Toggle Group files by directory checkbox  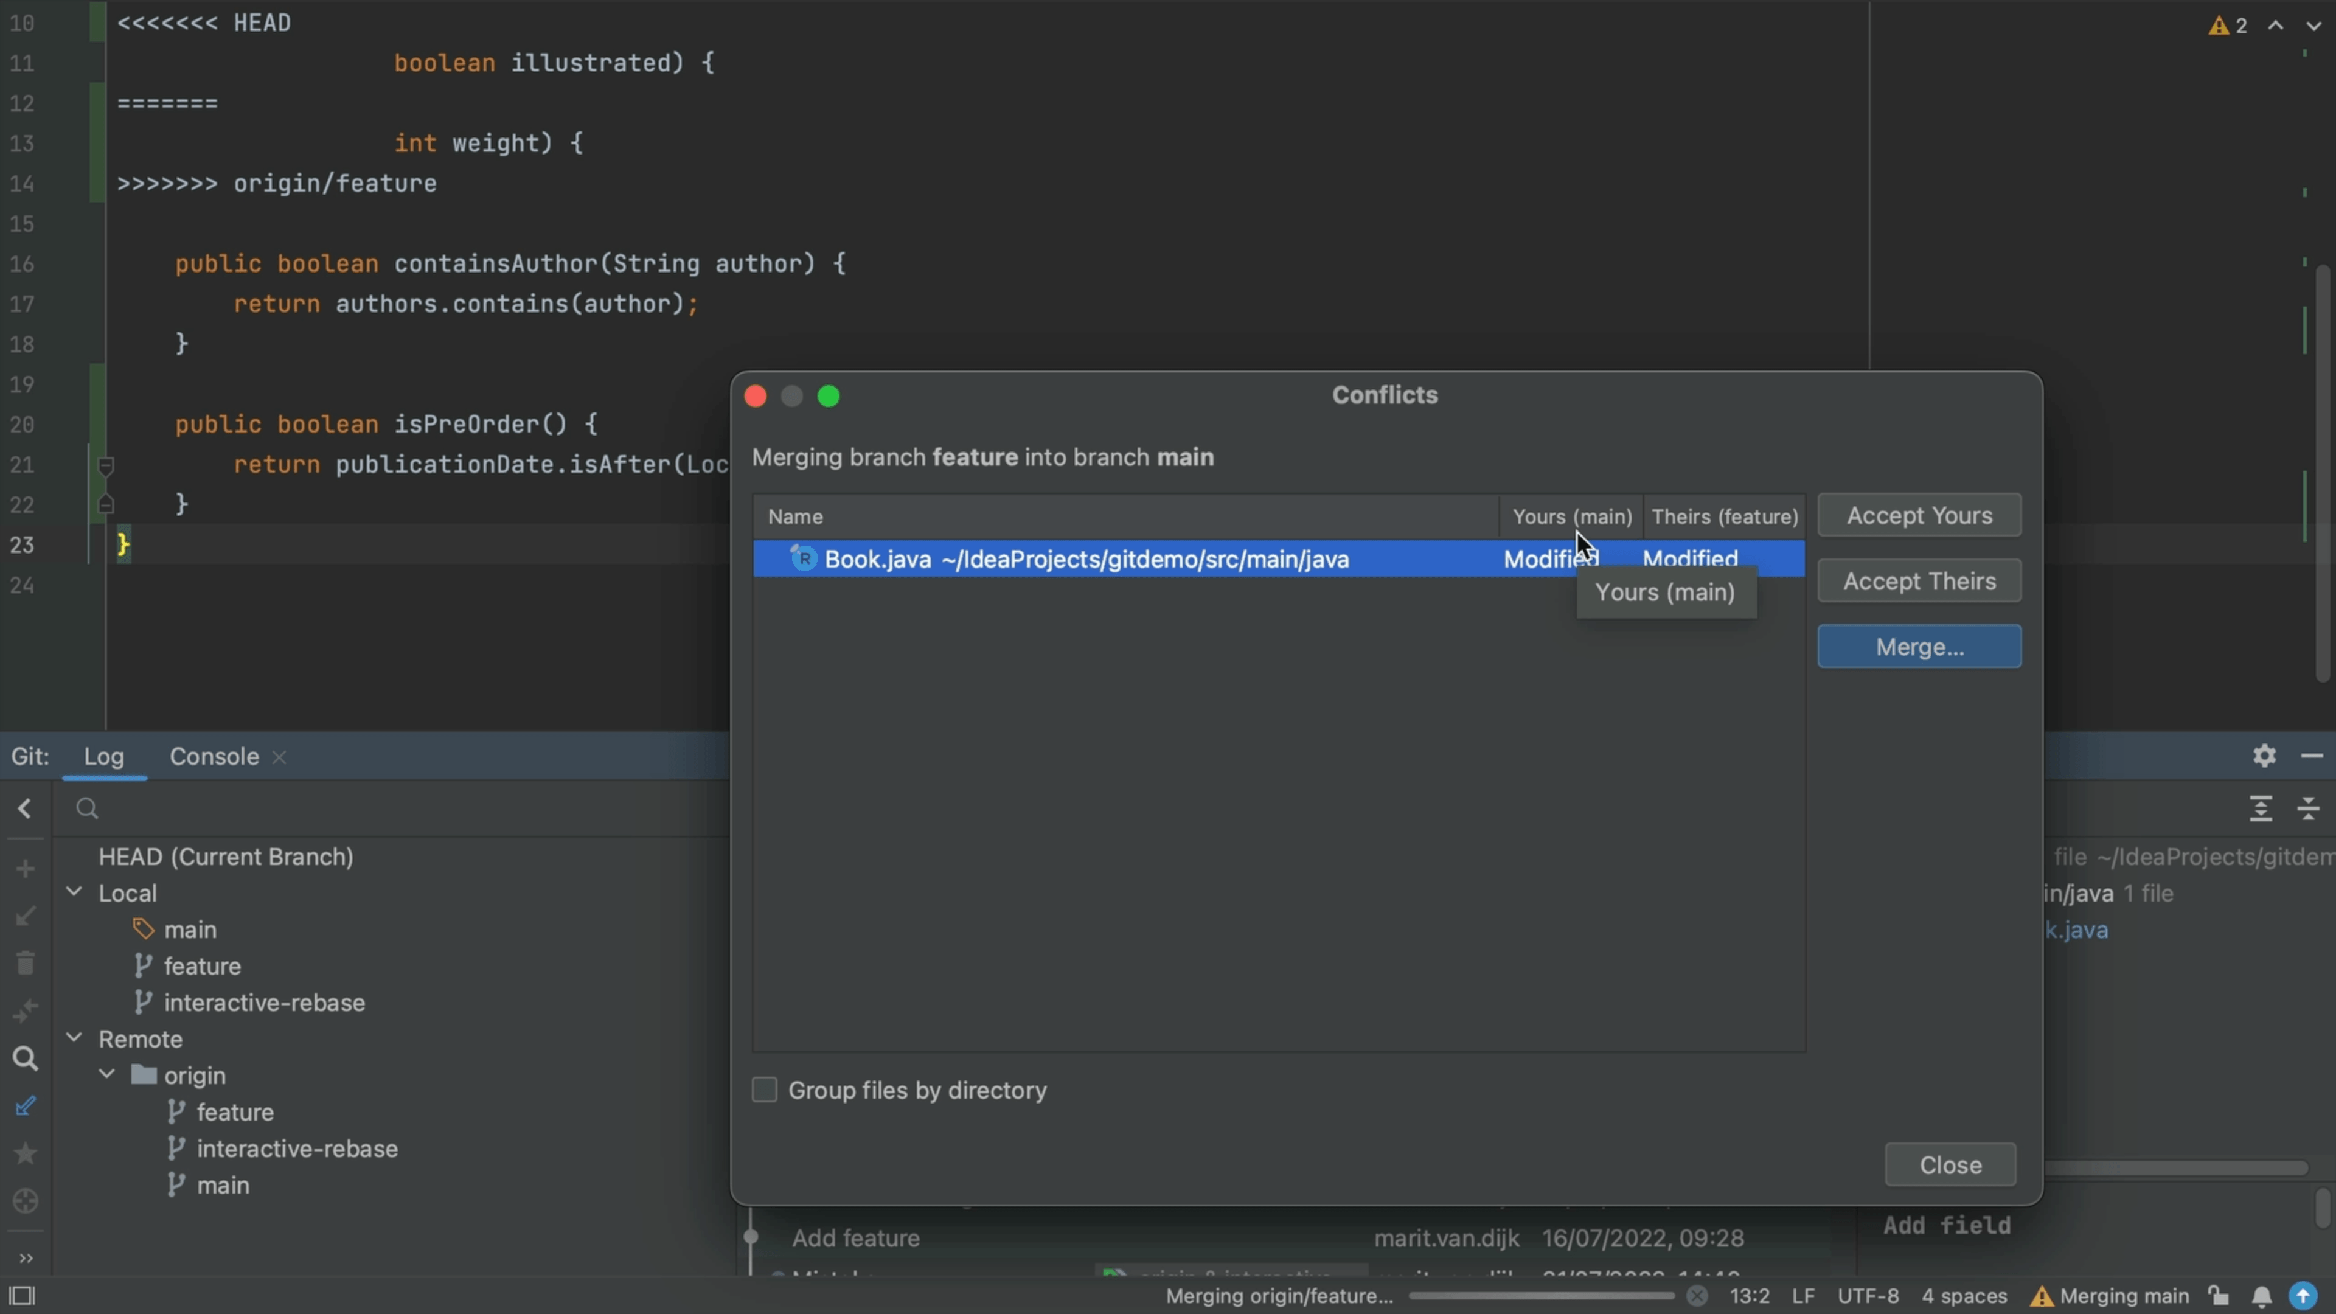(765, 1090)
